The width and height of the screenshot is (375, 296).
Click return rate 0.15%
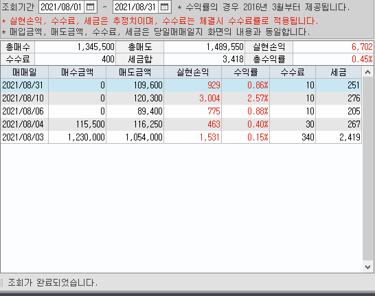coord(258,137)
